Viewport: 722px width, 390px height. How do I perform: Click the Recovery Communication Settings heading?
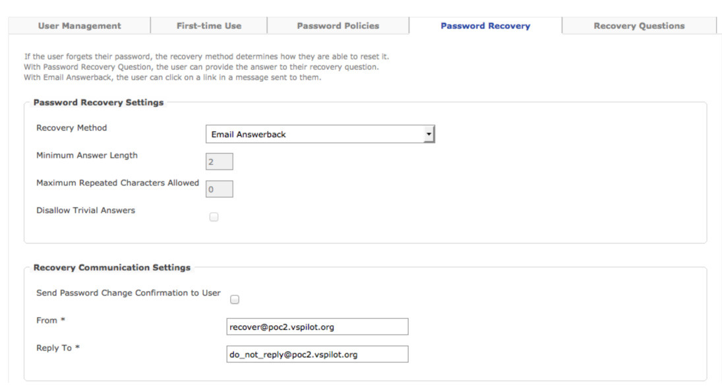[x=112, y=267]
